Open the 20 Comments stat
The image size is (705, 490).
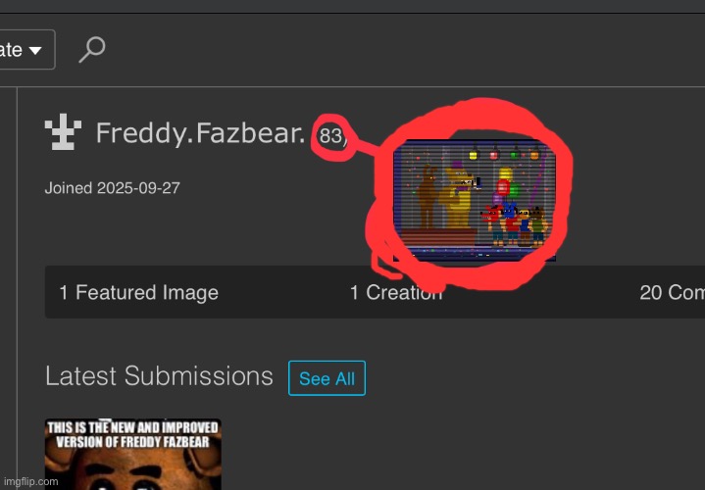(673, 293)
